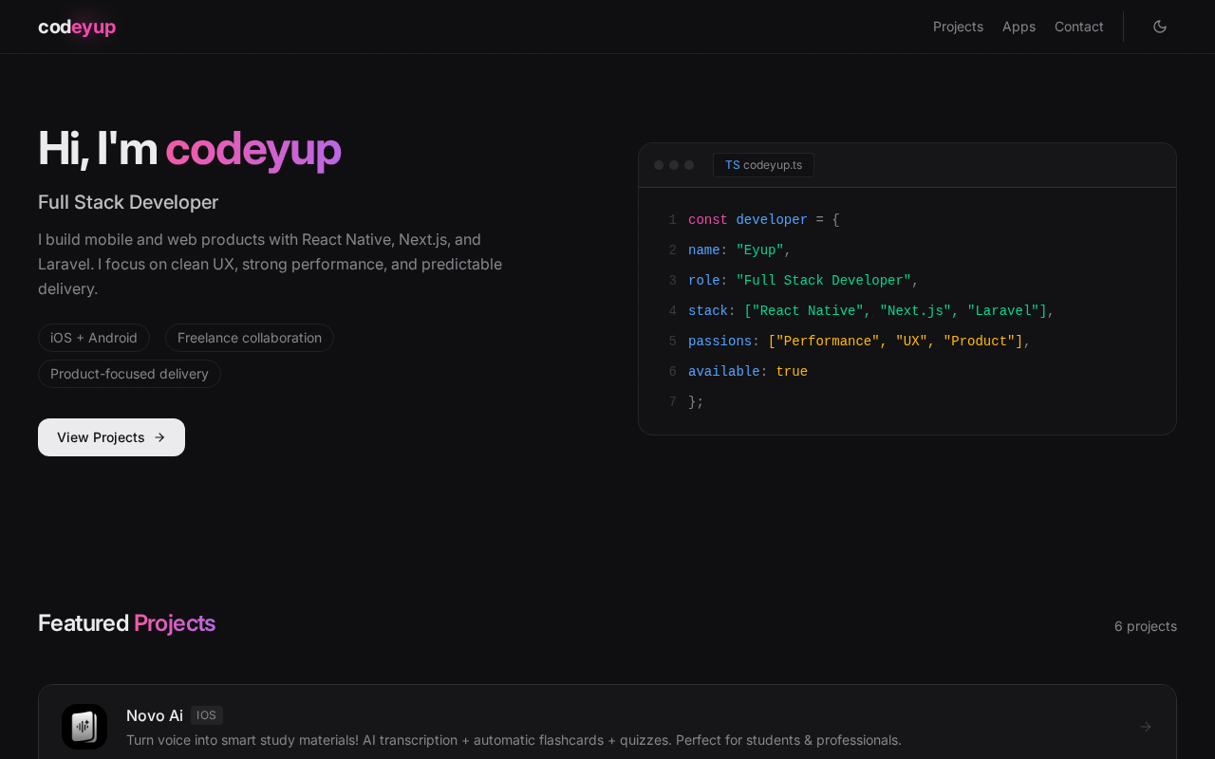
Task: Click the Novo Ai app icon
Action: [84, 727]
